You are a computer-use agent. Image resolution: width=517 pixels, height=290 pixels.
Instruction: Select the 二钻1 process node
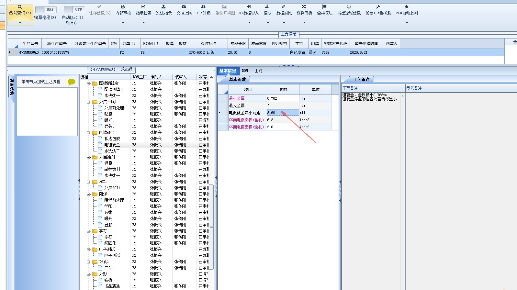109,268
